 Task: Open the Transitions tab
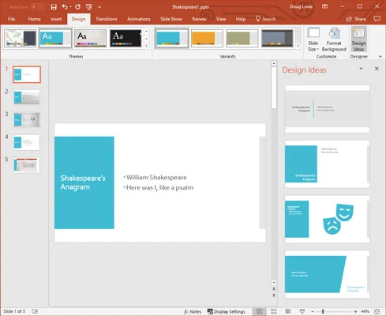pyautogui.click(x=107, y=19)
